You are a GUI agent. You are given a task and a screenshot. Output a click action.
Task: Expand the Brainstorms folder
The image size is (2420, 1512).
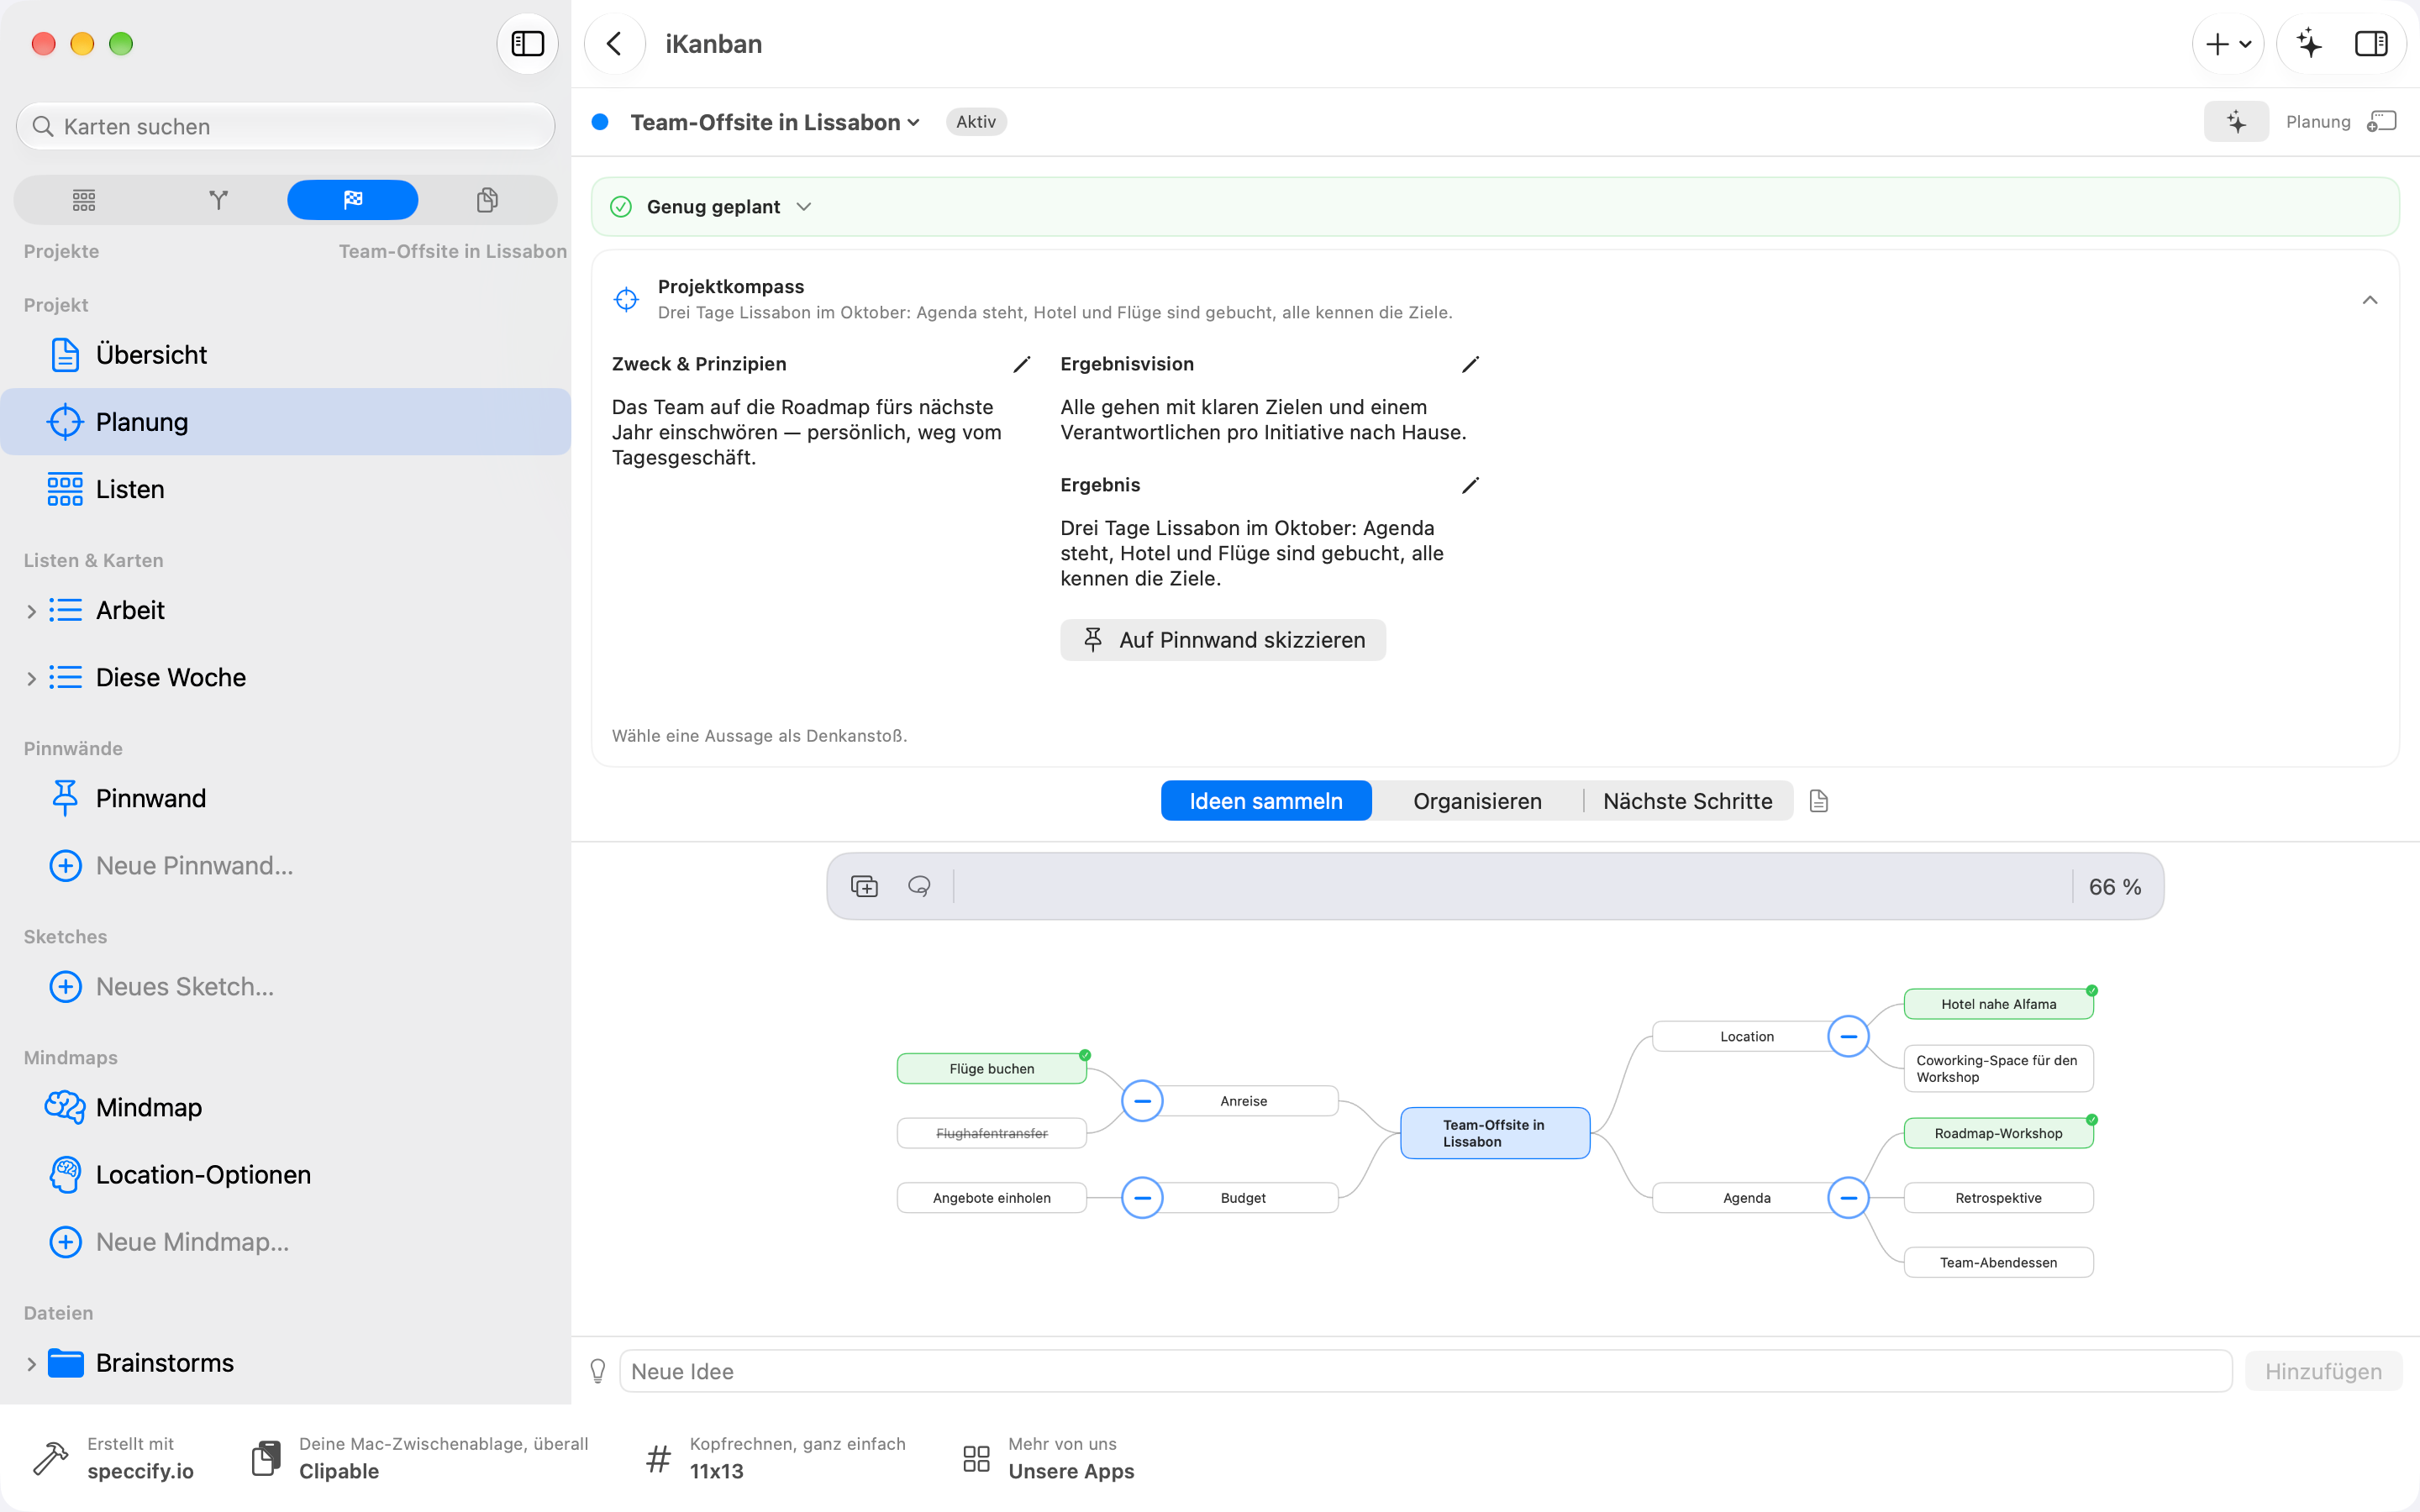(x=31, y=1364)
